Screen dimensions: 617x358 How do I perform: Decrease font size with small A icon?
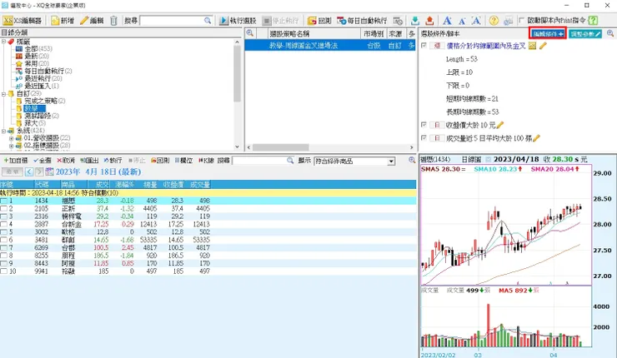[462, 21]
